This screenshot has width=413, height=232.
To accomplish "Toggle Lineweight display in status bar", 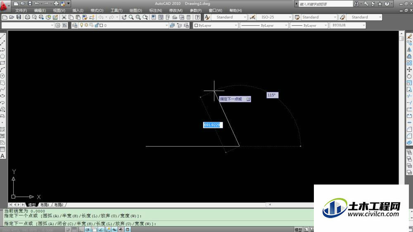I will tap(121, 230).
